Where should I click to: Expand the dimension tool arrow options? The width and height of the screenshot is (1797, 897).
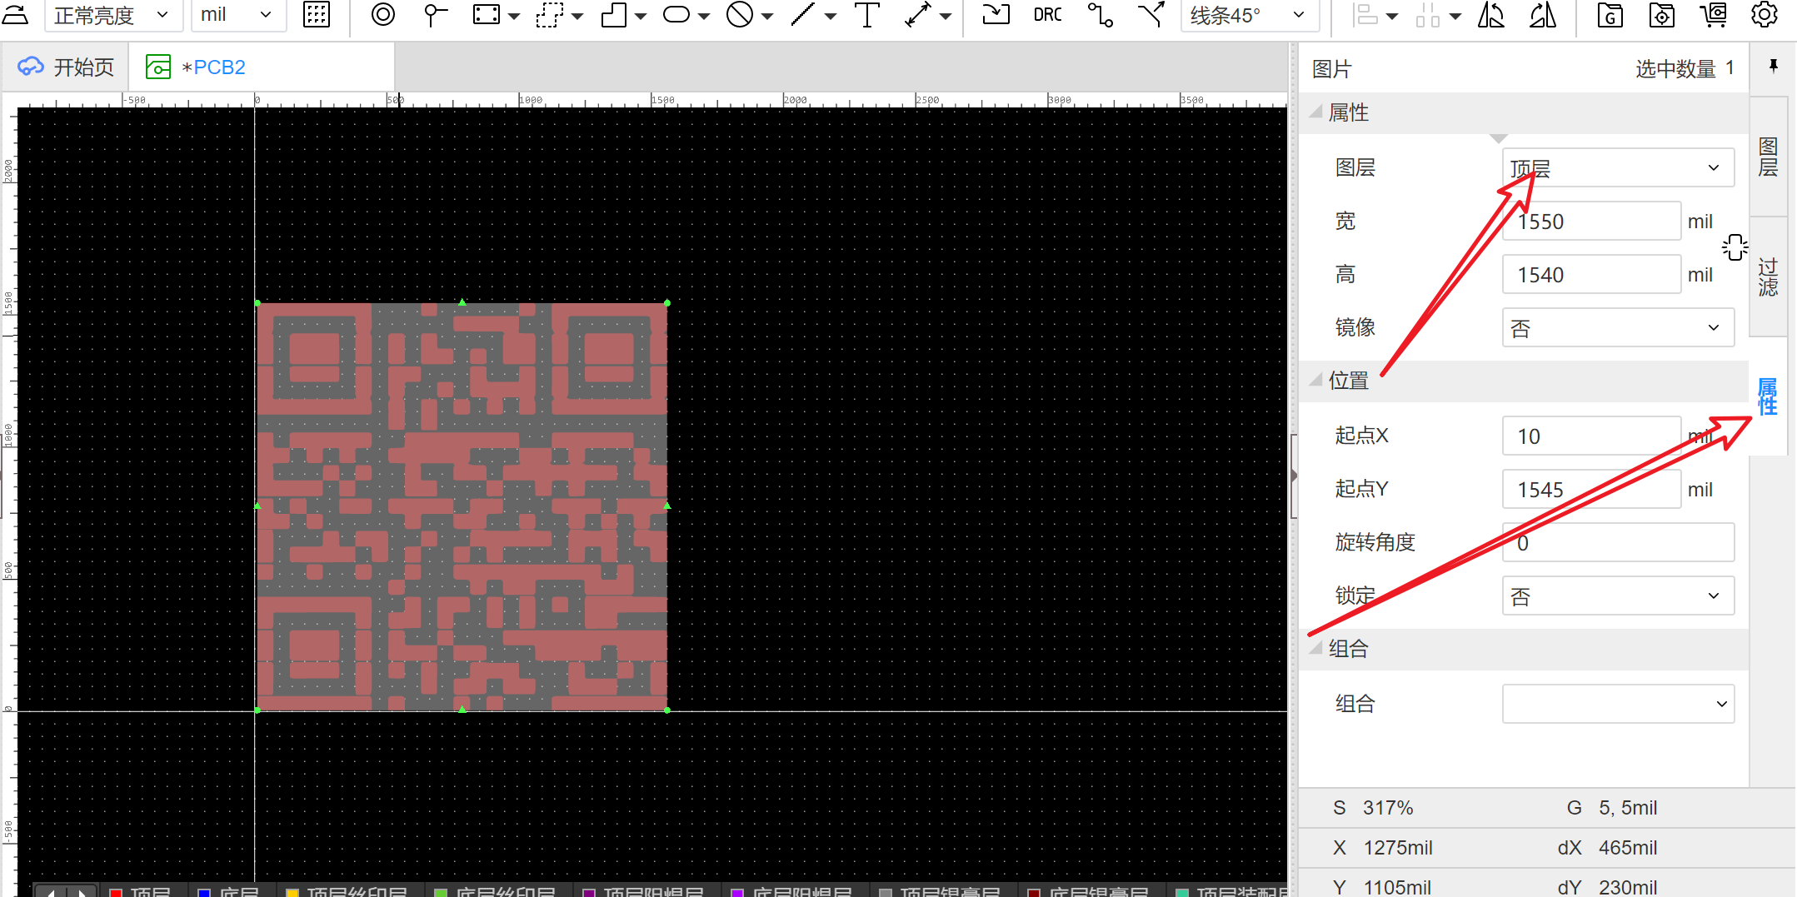tap(946, 17)
